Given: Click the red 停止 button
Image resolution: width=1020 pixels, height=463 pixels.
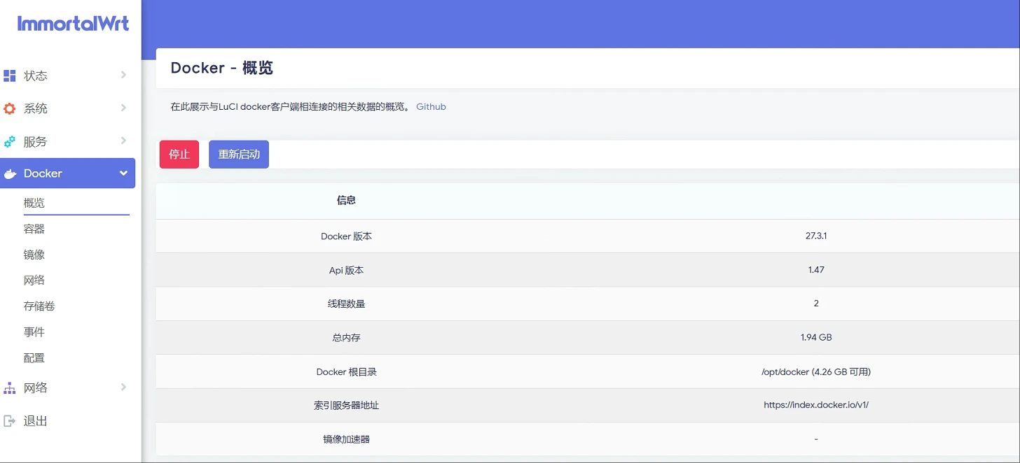Looking at the screenshot, I should coord(179,155).
